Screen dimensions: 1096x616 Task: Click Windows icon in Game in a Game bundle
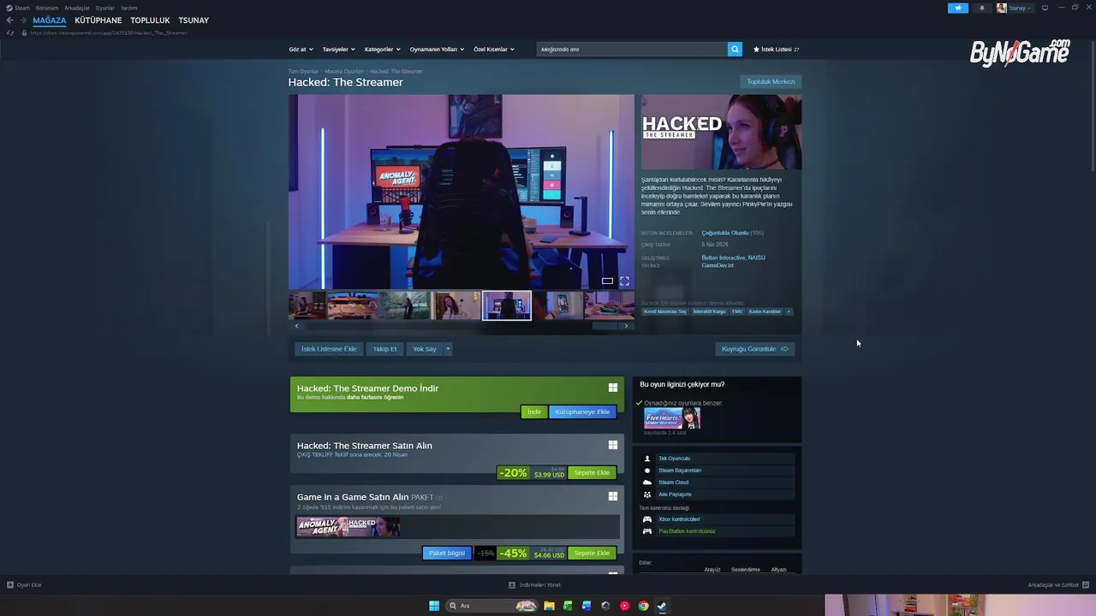613,496
